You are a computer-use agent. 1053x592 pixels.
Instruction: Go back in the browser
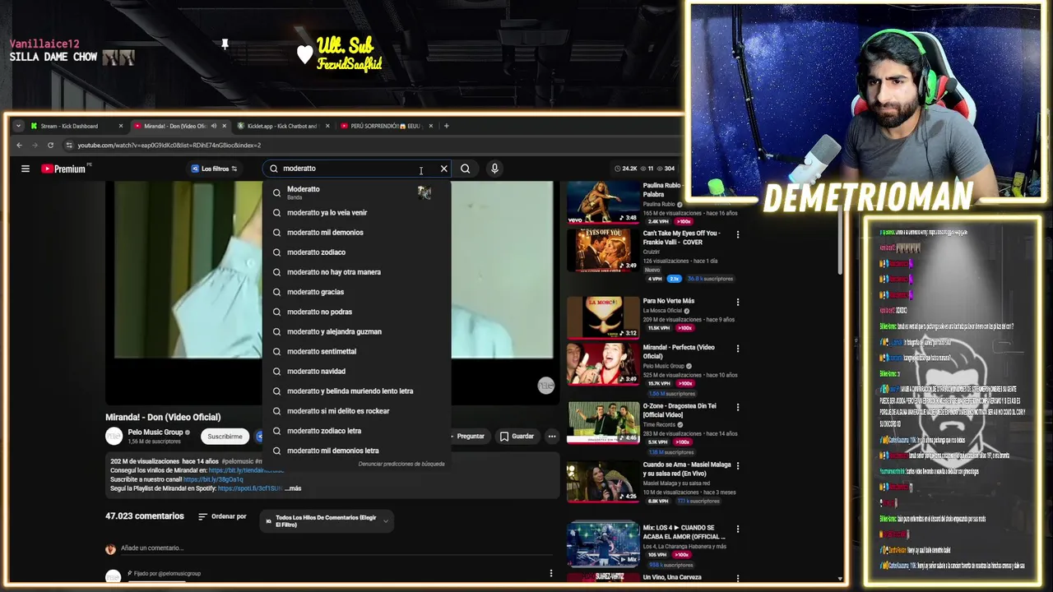click(20, 146)
